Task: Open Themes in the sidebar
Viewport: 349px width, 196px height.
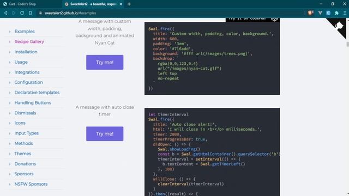Action: point(23,154)
